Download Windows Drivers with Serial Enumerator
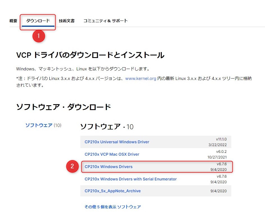Image resolution: width=265 pixels, height=219 pixels. [x=131, y=179]
